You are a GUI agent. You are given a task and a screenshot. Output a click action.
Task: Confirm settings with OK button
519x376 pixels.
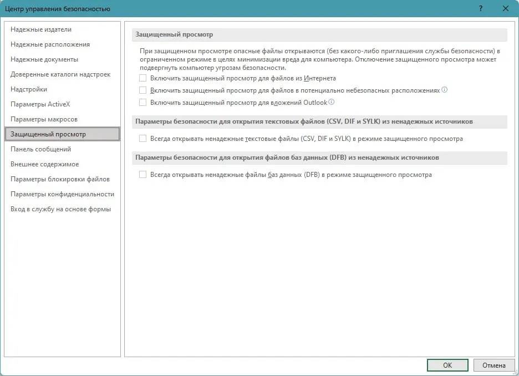pos(447,365)
